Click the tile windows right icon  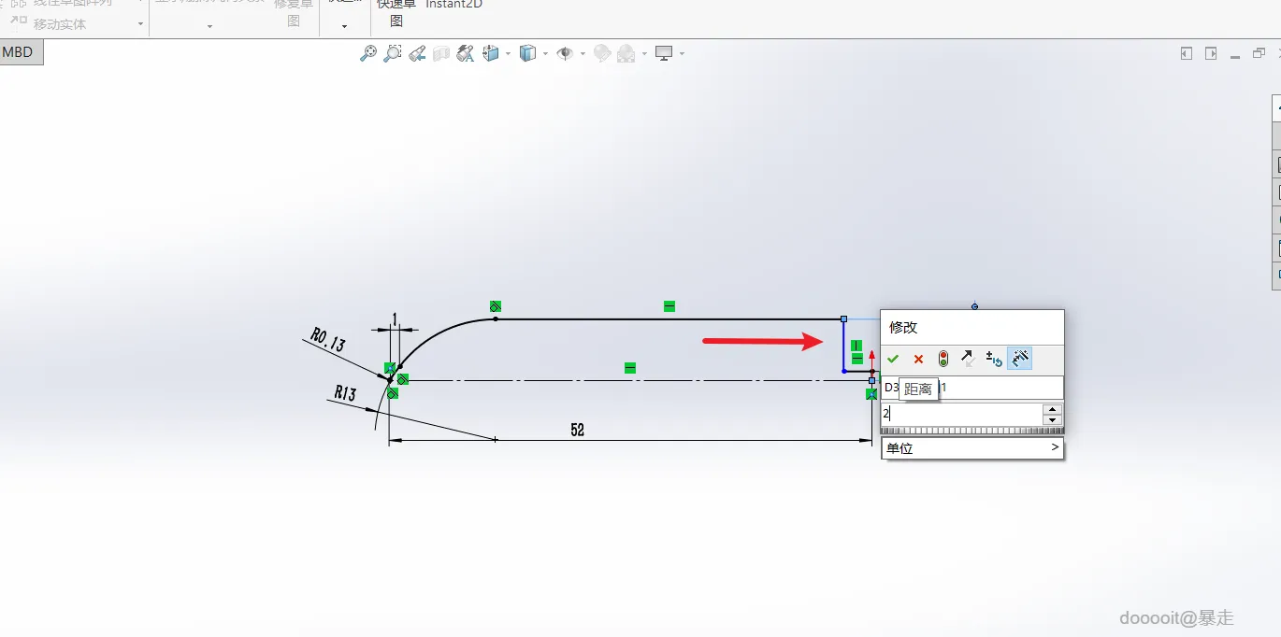pos(1211,53)
